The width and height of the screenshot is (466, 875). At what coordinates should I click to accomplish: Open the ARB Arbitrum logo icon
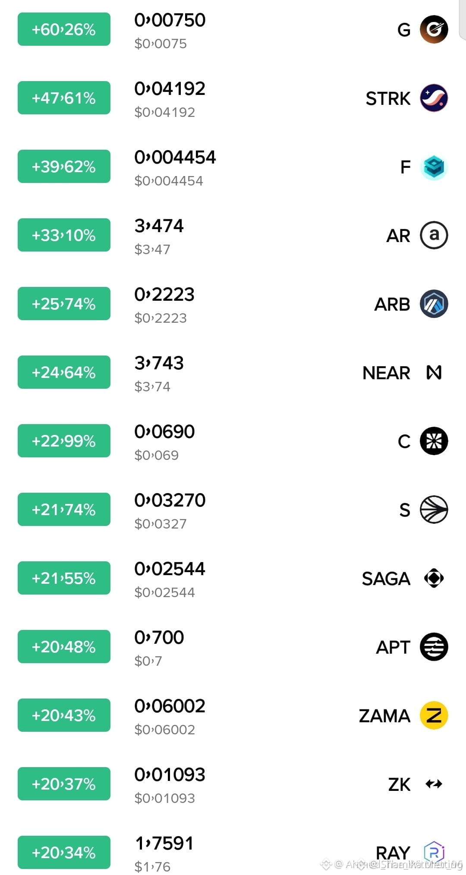[434, 304]
